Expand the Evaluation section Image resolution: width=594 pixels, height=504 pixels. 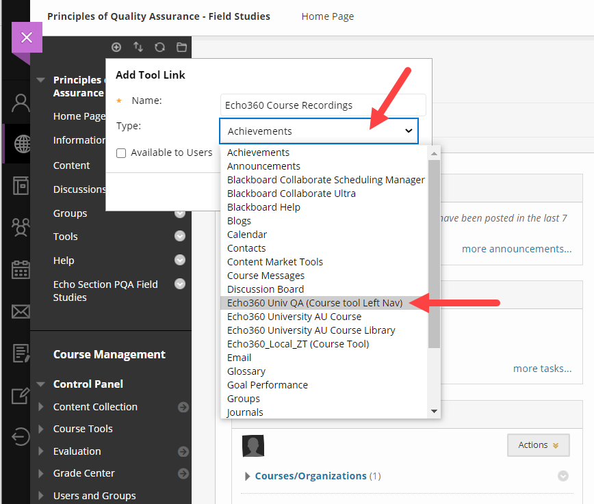(41, 451)
